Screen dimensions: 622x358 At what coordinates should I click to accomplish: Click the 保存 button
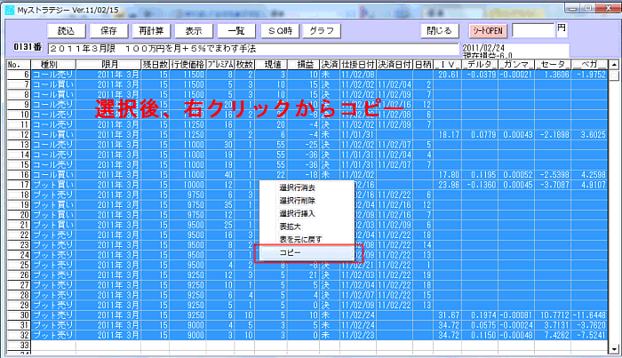(x=108, y=31)
